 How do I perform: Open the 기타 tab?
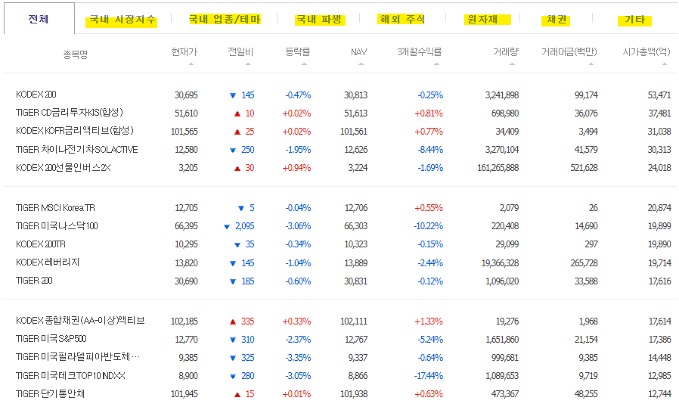[x=635, y=20]
